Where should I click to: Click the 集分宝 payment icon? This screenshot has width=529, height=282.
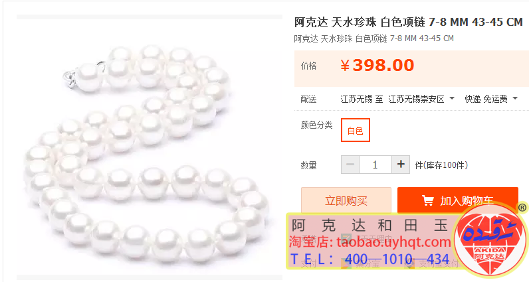pos(345,263)
